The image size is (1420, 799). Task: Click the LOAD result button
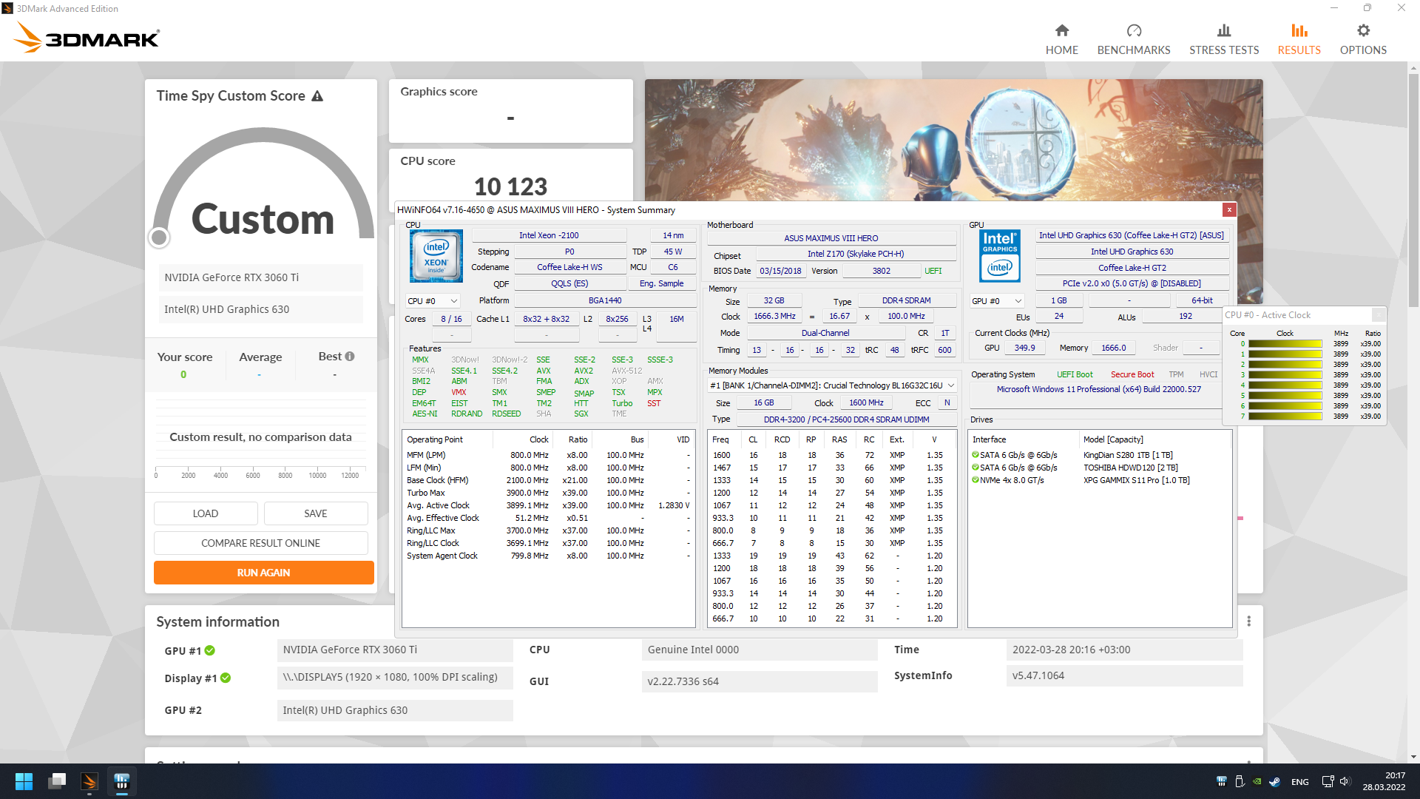click(x=205, y=513)
